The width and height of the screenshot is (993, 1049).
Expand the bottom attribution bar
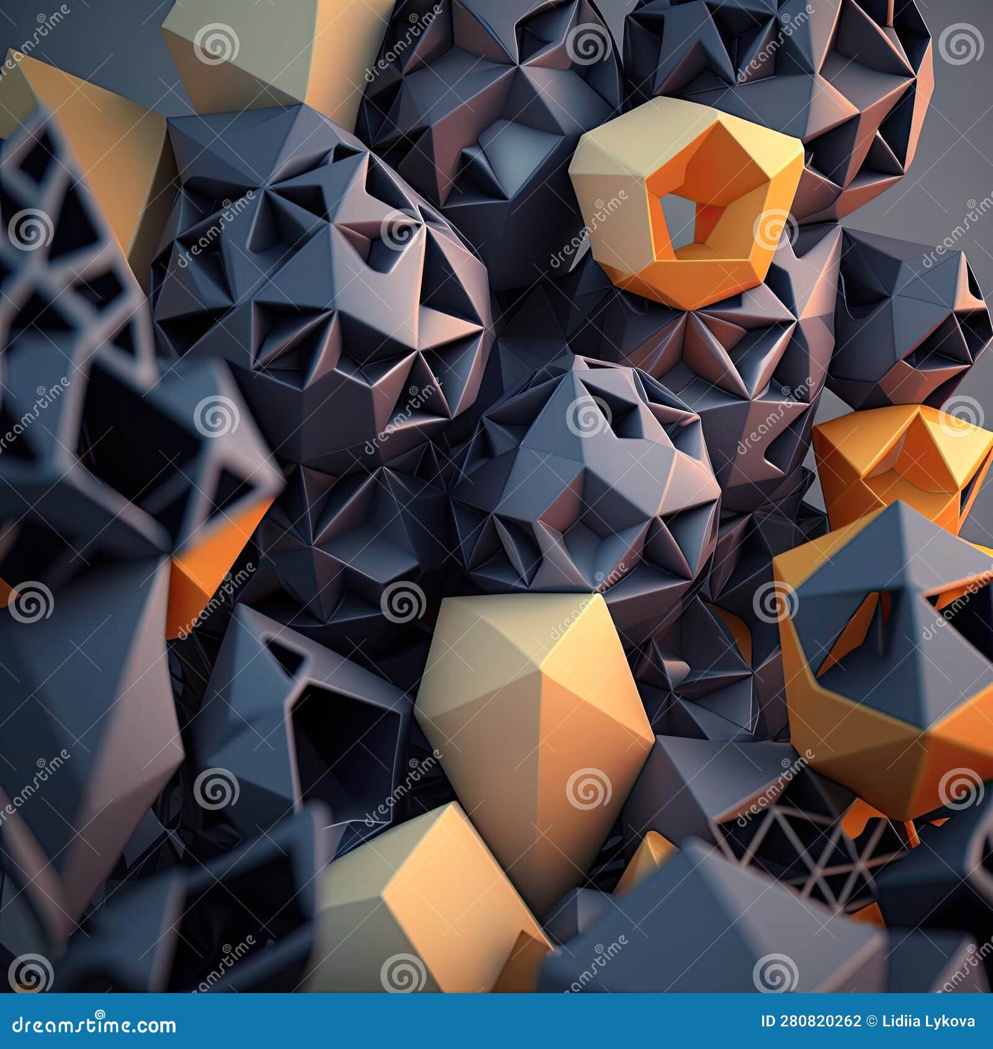click(x=496, y=1025)
